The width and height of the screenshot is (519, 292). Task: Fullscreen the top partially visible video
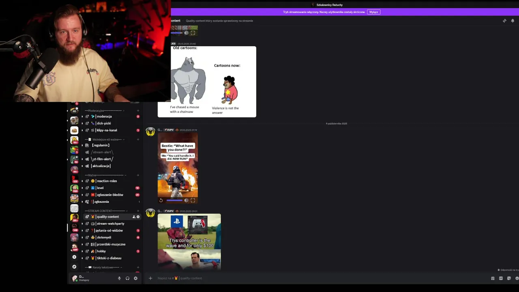(193, 33)
